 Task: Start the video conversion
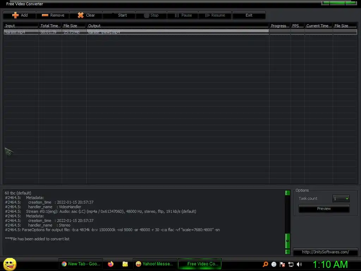119,15
